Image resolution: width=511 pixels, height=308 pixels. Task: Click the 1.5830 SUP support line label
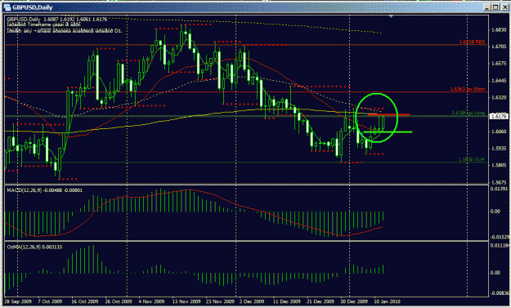pos(472,159)
